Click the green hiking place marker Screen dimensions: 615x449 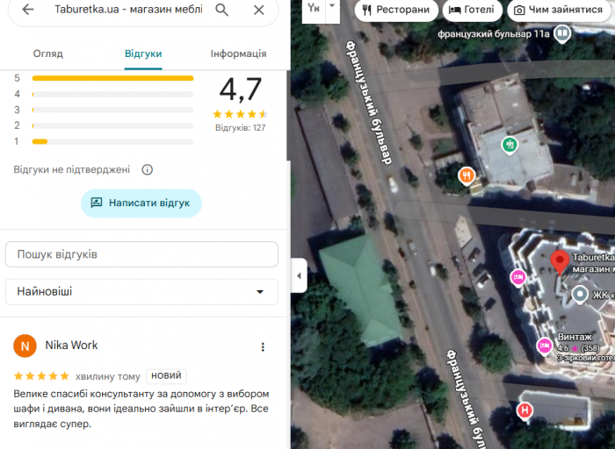pos(510,146)
